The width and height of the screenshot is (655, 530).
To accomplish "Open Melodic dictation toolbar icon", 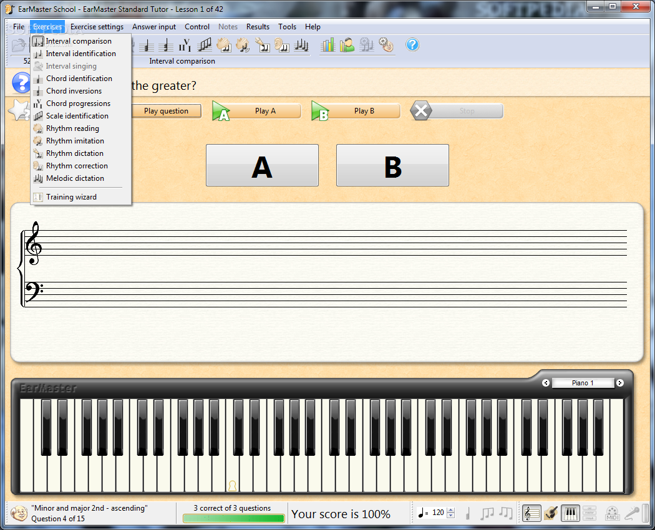I will [301, 45].
